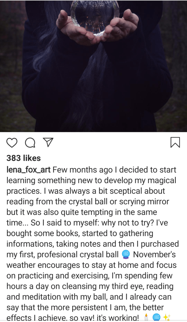This screenshot has height=322, width=187.
Task: Open the lena_fox_art profile from the caption
Action: (x=29, y=170)
